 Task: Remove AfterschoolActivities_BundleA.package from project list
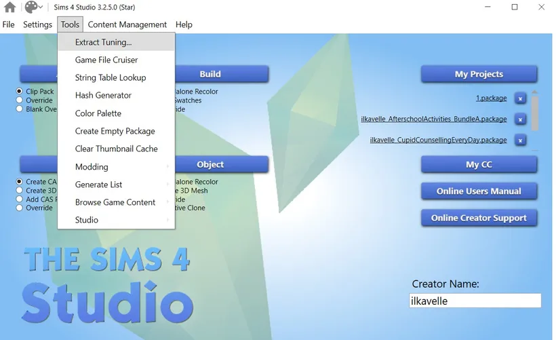pos(520,119)
